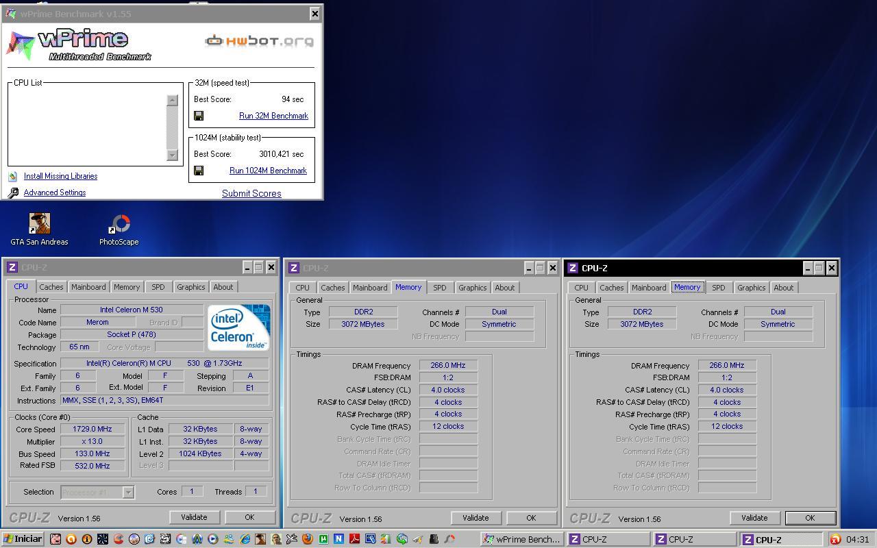Click the green H icon in quick launch
This screenshot has width=877, height=548.
(x=323, y=539)
